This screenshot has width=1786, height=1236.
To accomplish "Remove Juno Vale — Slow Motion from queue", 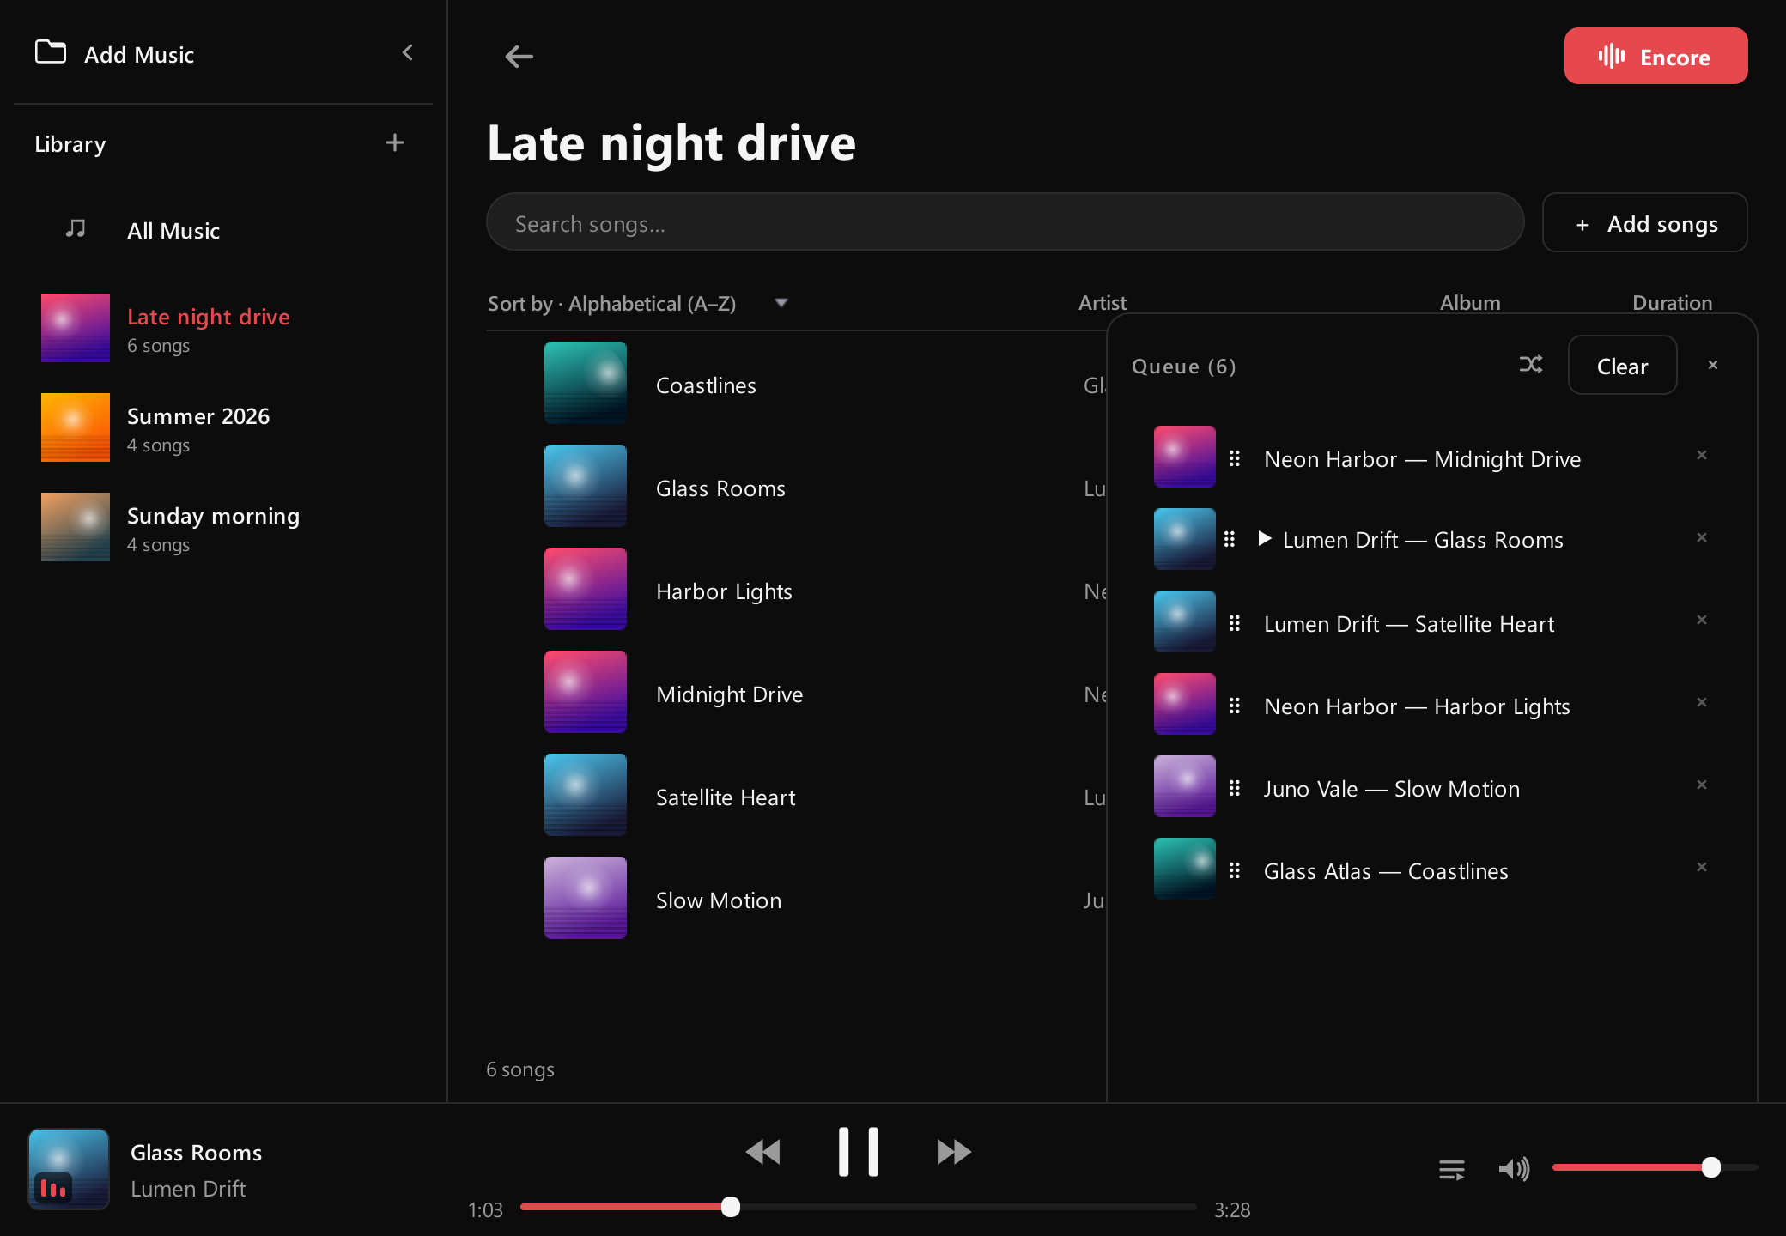I will click(1702, 785).
